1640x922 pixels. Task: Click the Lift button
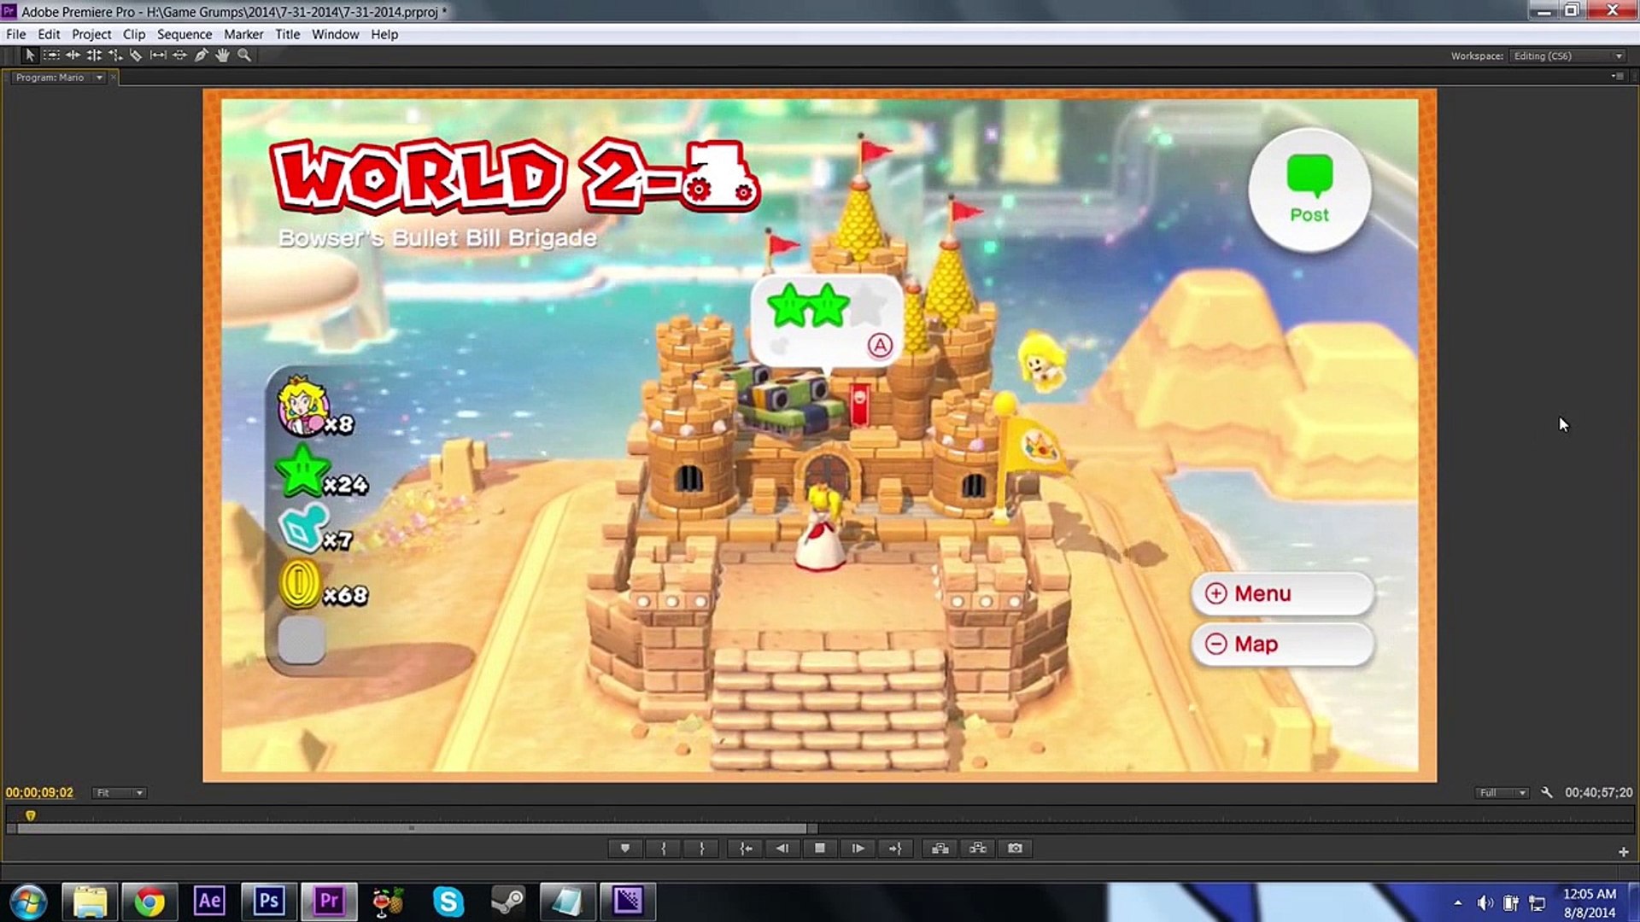point(940,848)
